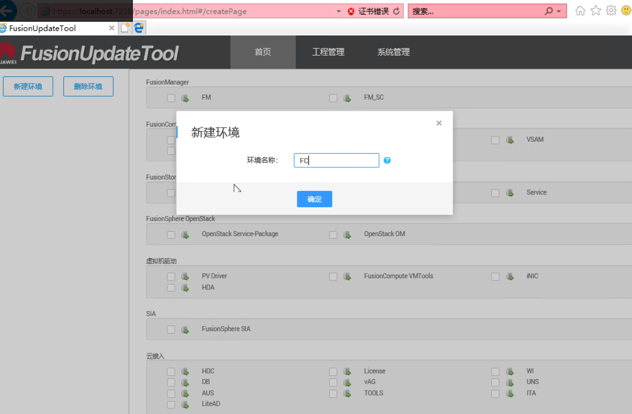Tick the License checkbox
The height and width of the screenshot is (414, 632).
coord(333,371)
